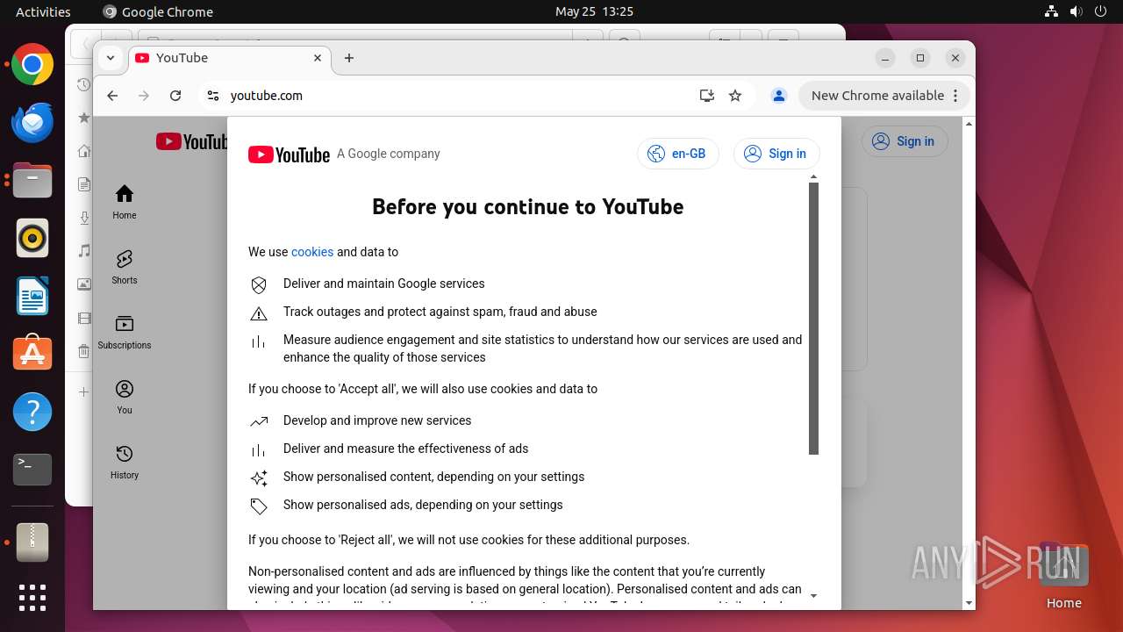Open History in YouTube sidebar
This screenshot has width=1123, height=632.
point(125,462)
